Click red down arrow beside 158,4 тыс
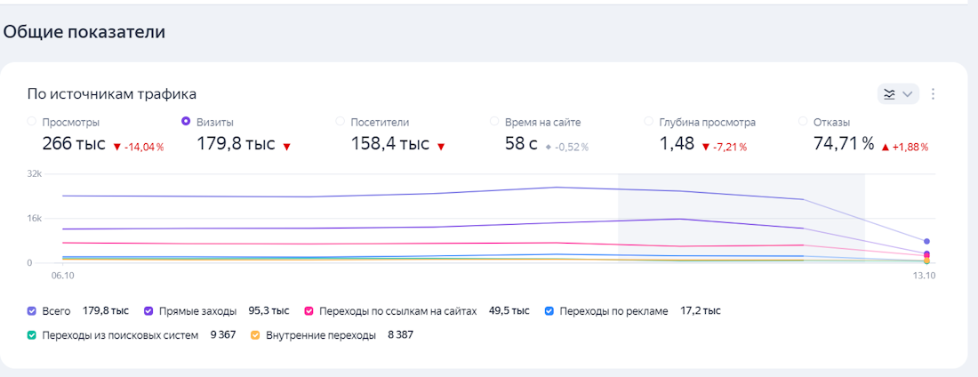The height and width of the screenshot is (377, 978). tap(440, 146)
